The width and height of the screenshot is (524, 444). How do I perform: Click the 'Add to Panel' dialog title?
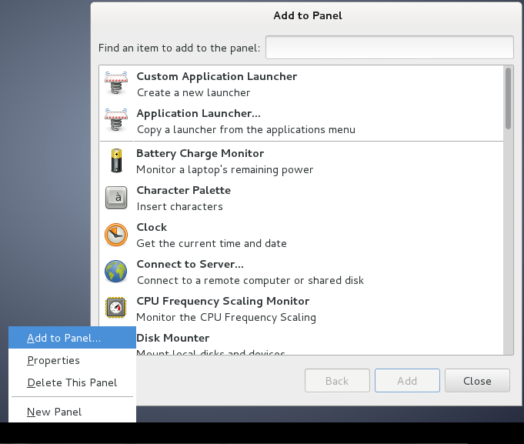[x=308, y=15]
